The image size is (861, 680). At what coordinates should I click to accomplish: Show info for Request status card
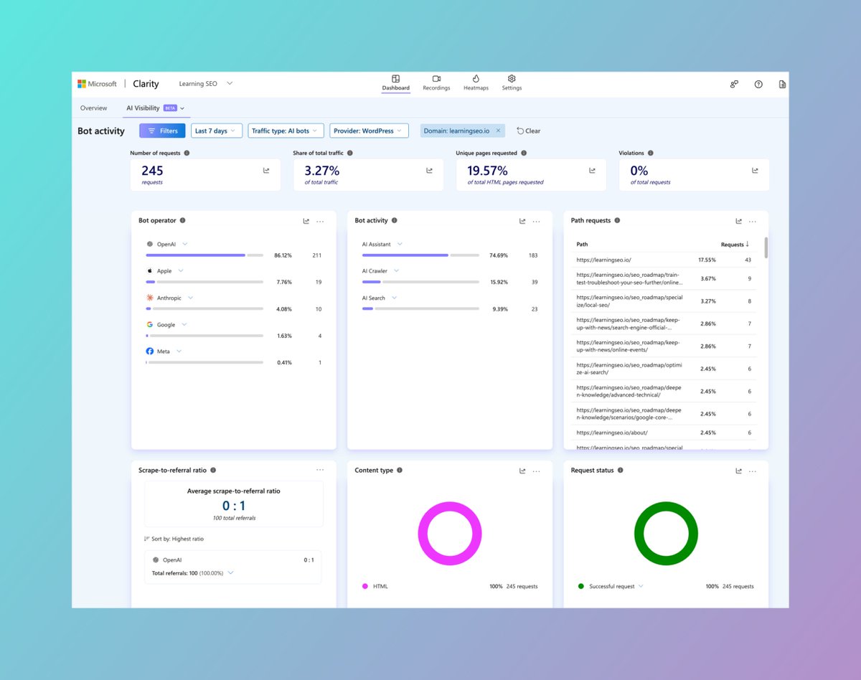pyautogui.click(x=621, y=470)
